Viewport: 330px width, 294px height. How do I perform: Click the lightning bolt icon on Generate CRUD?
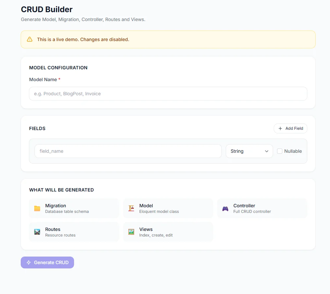[29, 262]
